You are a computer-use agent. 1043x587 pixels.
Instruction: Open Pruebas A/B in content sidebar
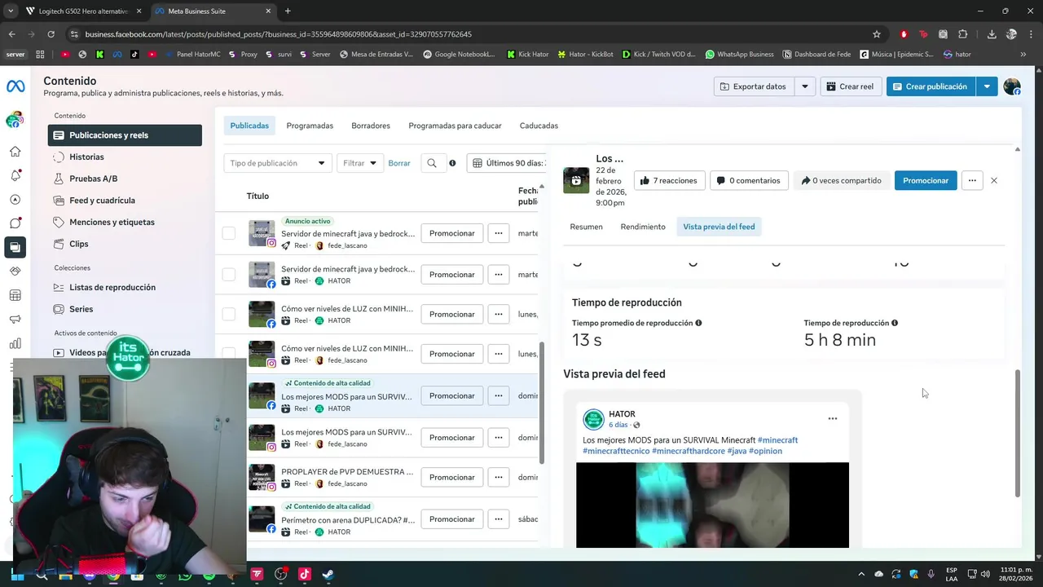click(125, 179)
